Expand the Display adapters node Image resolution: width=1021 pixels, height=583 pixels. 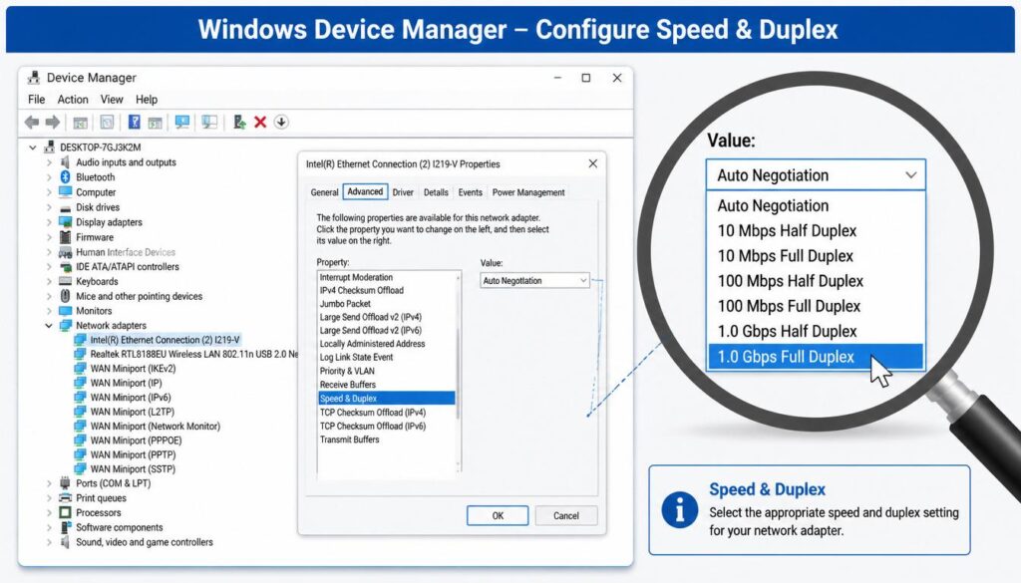point(49,222)
